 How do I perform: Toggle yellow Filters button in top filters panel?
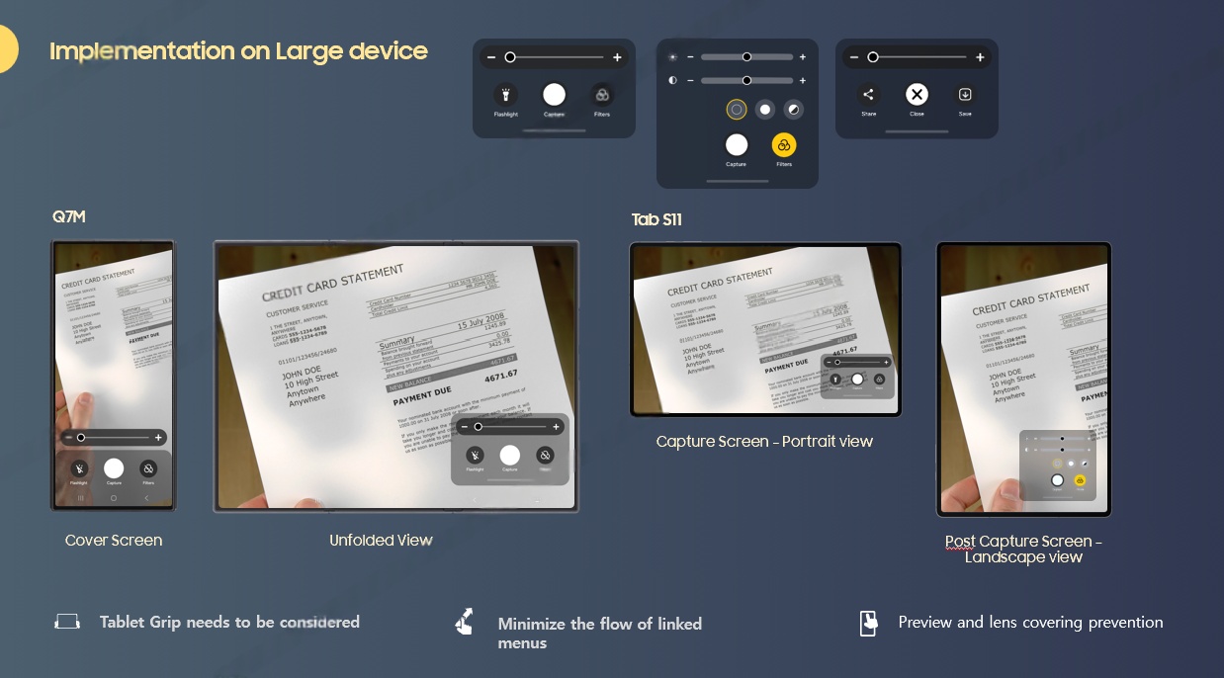tap(784, 145)
